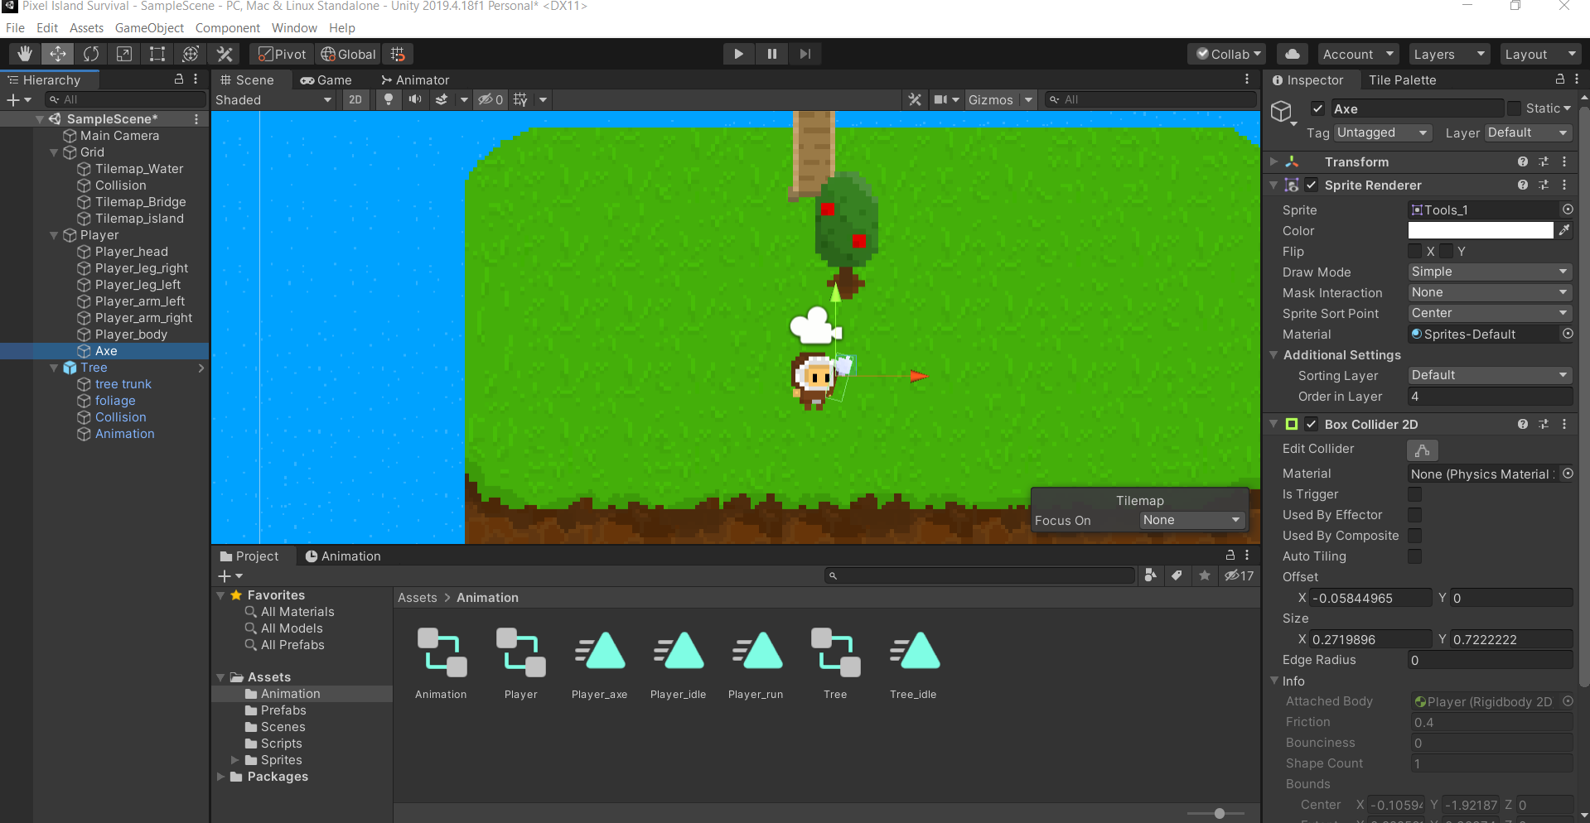Screen dimensions: 1590x823
Task: Open the Account dropdown button
Action: [1358, 54]
